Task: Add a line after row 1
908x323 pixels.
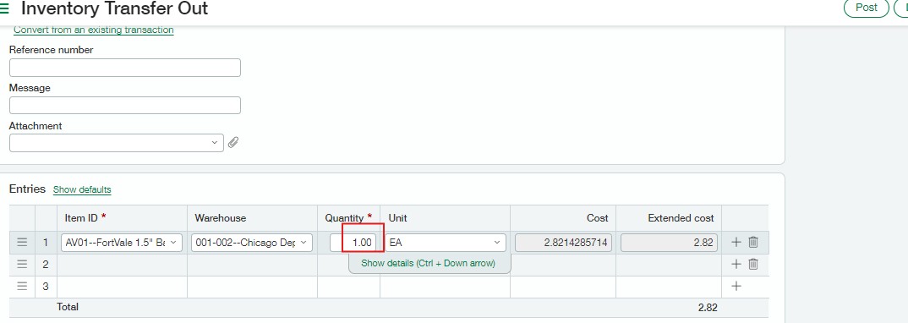Action: coord(736,243)
